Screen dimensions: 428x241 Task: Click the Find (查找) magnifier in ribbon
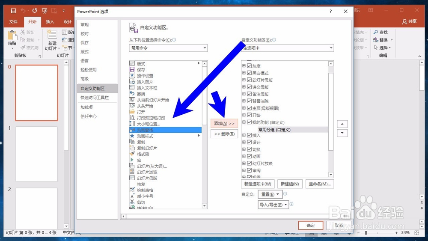coord(376,32)
